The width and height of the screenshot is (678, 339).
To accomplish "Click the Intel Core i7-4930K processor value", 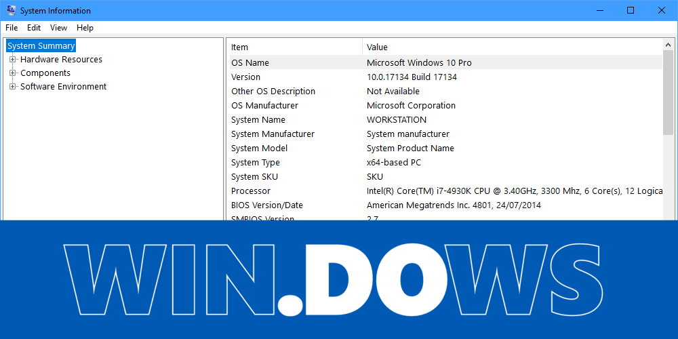I will [514, 191].
